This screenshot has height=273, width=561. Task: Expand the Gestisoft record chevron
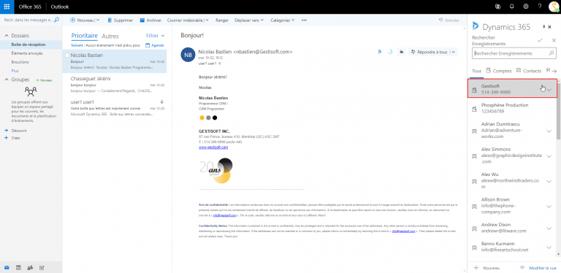[x=549, y=89]
